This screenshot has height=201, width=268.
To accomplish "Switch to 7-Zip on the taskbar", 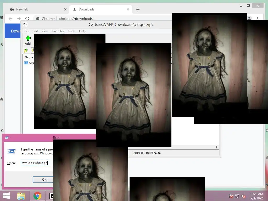I will pyautogui.click(x=51, y=196).
